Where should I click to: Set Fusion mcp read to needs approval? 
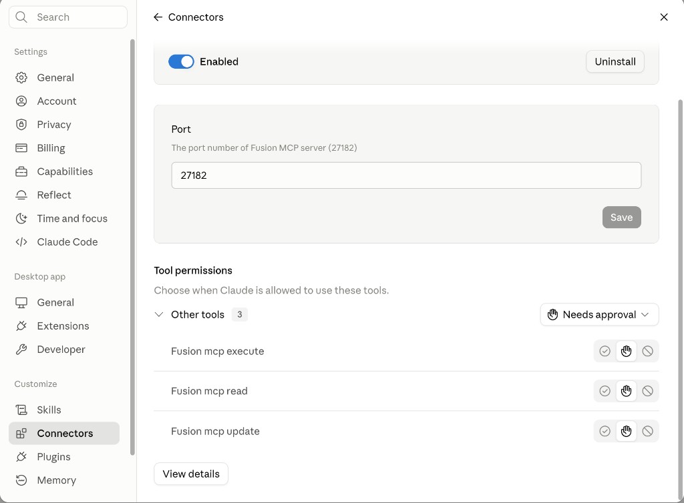pyautogui.click(x=626, y=391)
